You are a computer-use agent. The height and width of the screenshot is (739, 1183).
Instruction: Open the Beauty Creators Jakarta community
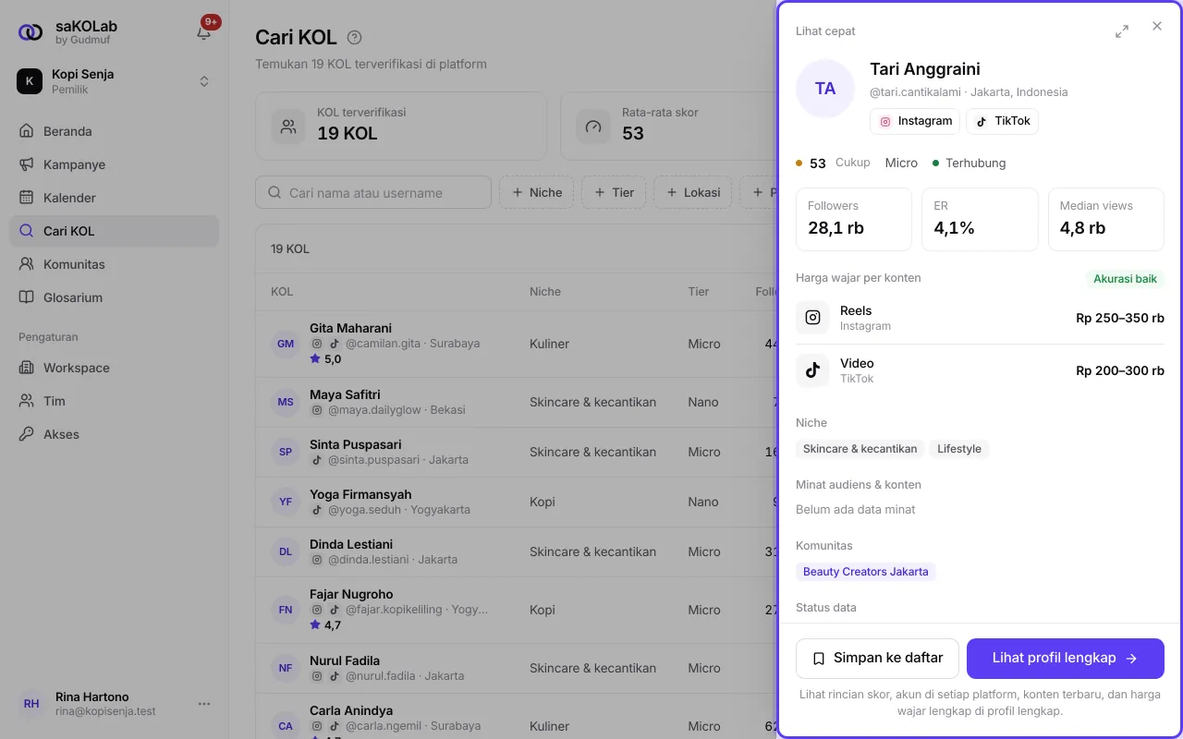[x=866, y=572]
